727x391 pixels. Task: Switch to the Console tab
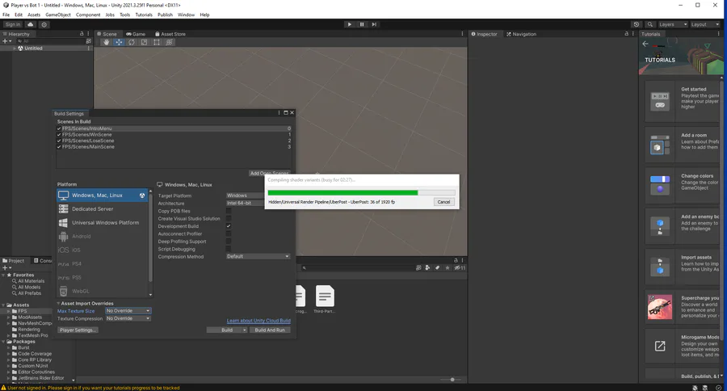(x=42, y=261)
